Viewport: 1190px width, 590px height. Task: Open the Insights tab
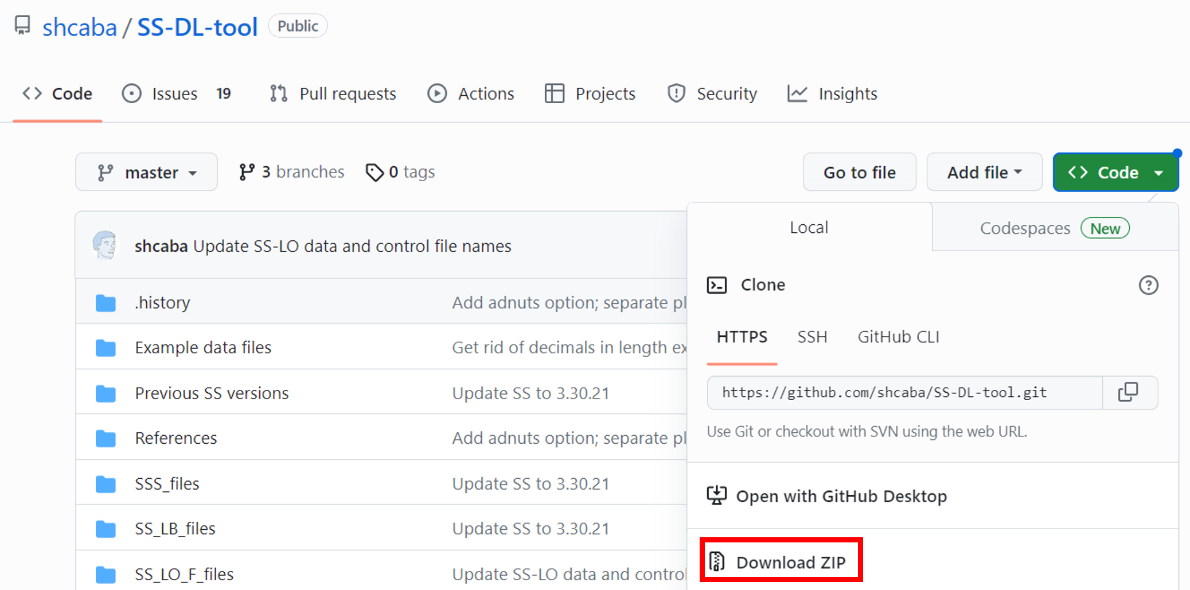pos(832,93)
